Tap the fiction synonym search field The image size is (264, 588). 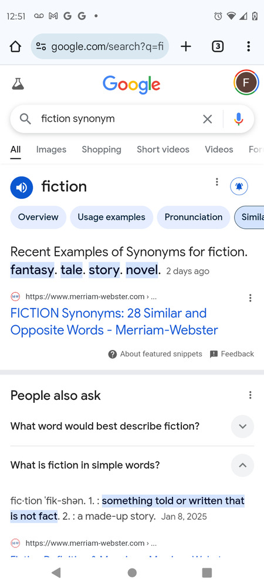point(119,119)
